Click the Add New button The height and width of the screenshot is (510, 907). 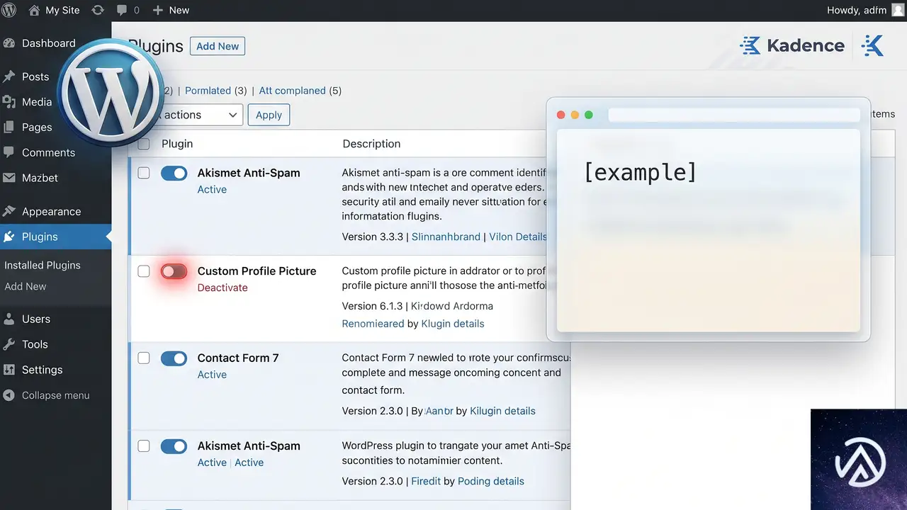click(x=218, y=46)
